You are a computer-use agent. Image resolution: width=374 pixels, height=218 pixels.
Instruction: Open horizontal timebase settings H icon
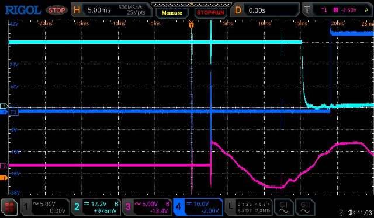(x=77, y=10)
